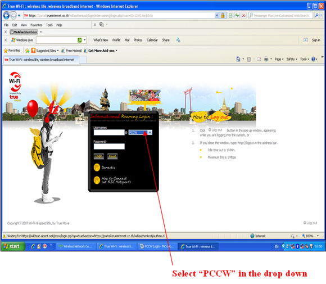Viewport: 326px width, 284px height.
Task: Click the Favorites star button
Action: tap(12, 51)
